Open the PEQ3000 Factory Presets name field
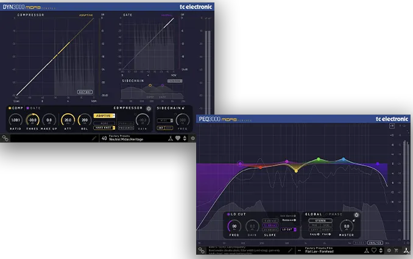413x259 pixels. tap(319, 250)
